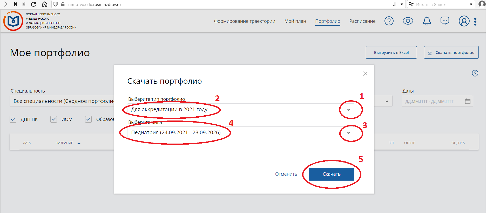The image size is (486, 213).
Task: Click the Отменить link
Action: [x=286, y=174]
